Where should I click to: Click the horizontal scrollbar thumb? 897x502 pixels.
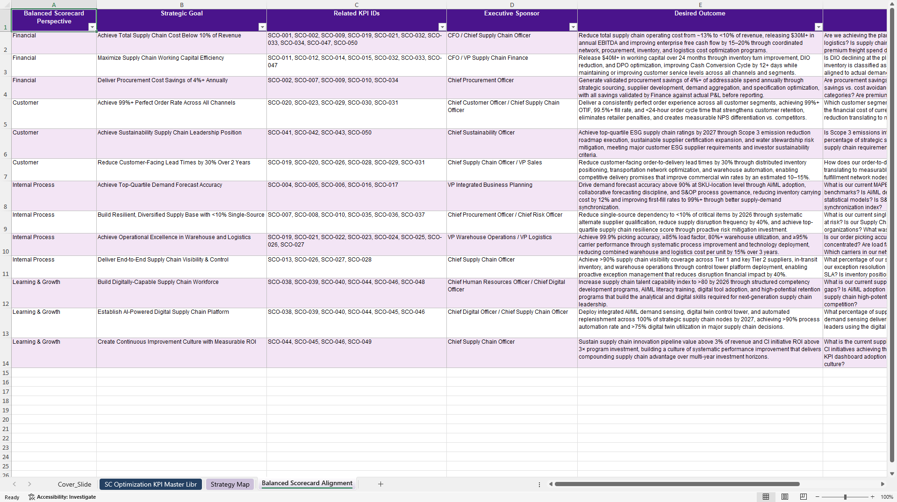coord(677,484)
